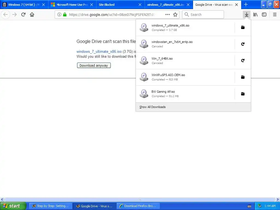Select the Win_7_64Bit.iso download entry

pyautogui.click(x=185, y=61)
